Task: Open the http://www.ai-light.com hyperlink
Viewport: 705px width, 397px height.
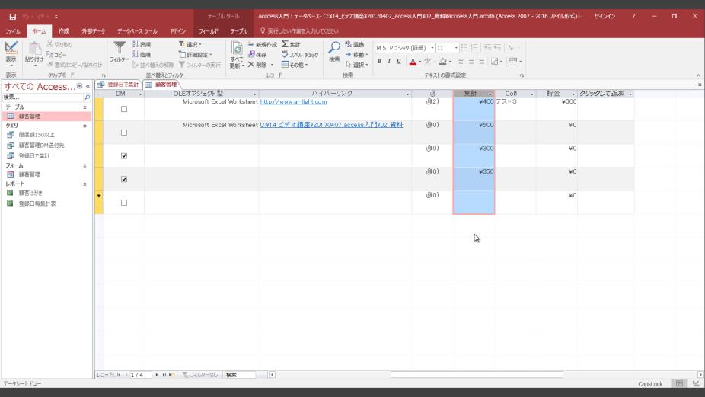Action: point(294,101)
